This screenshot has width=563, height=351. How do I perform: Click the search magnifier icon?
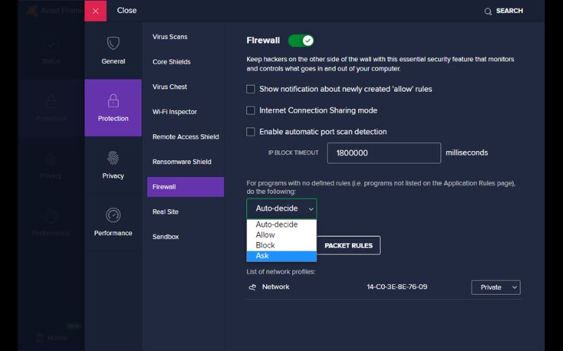(x=488, y=11)
